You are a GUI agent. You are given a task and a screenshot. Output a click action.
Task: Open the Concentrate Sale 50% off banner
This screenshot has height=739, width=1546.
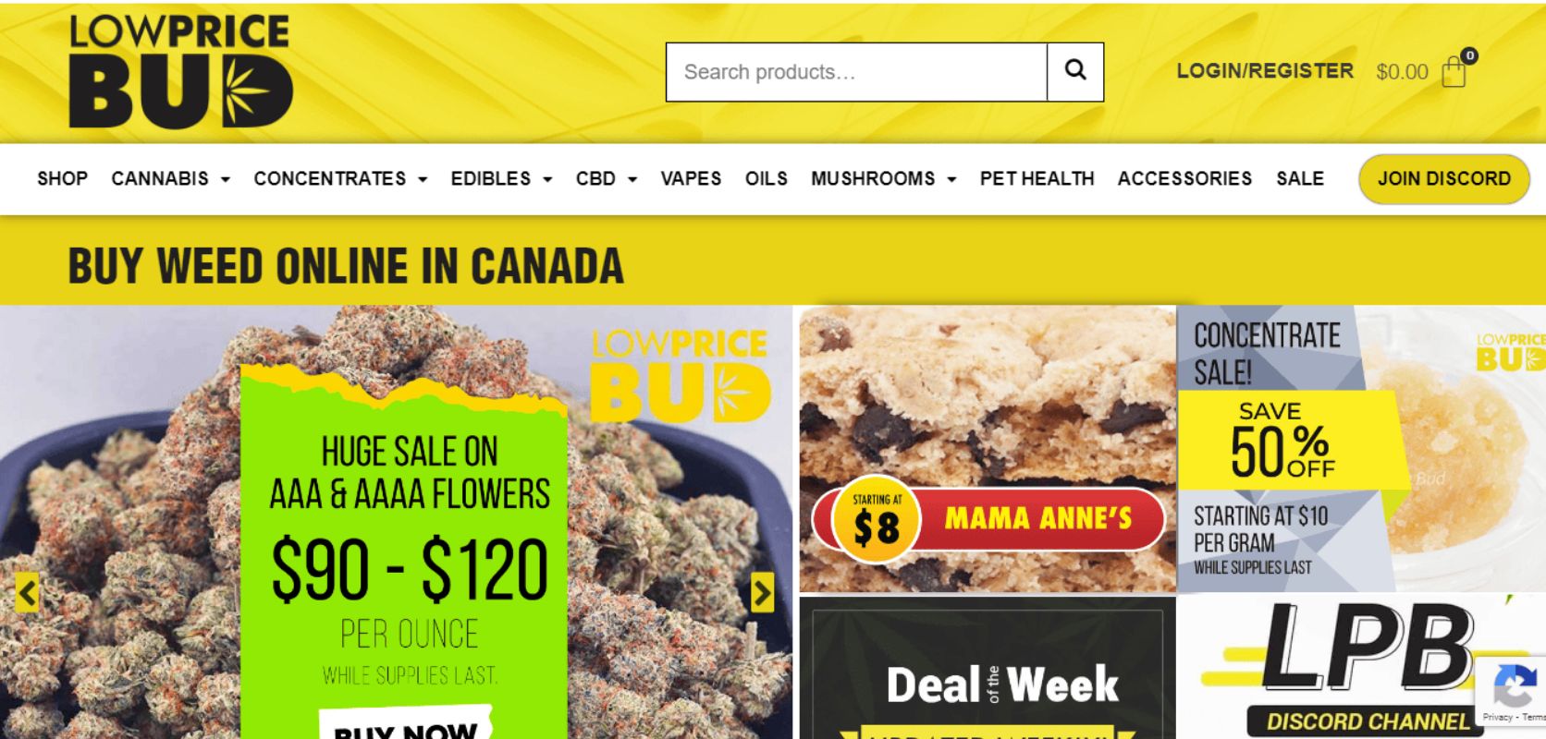click(1361, 449)
